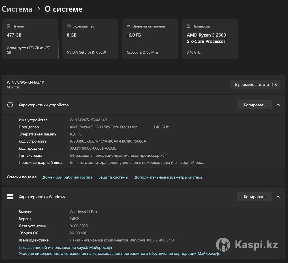Click the model name MS-7C96
Viewport: 288px width, 263px height.
coord(14,87)
